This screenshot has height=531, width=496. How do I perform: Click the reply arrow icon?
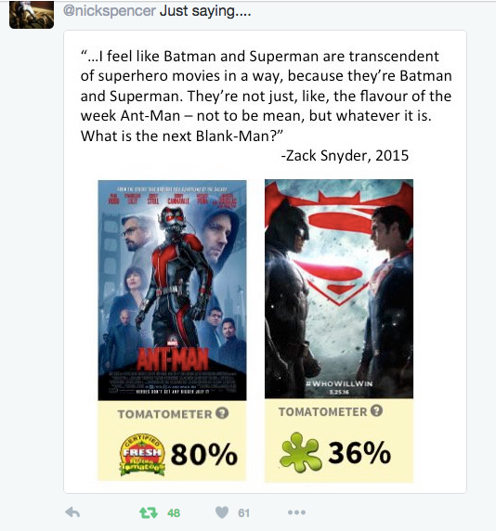(x=72, y=512)
